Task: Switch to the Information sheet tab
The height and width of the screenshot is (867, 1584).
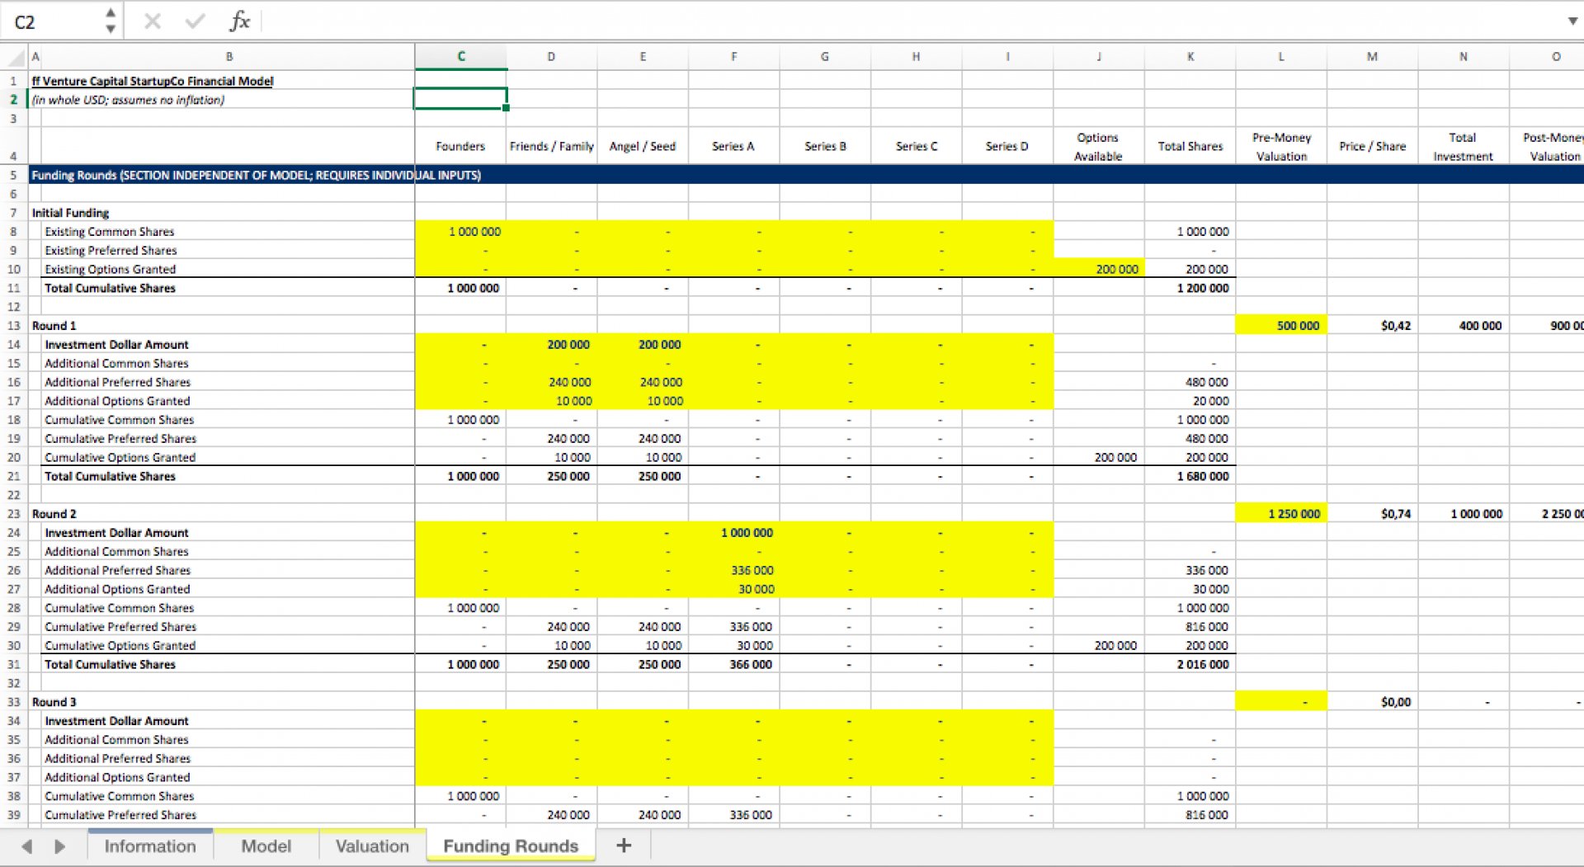Action: [x=150, y=846]
